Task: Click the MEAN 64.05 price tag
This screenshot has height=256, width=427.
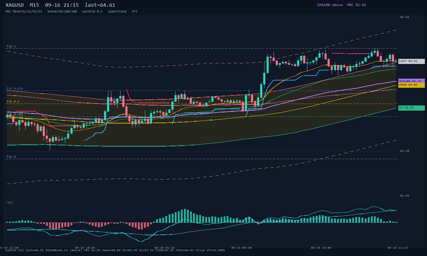Action: coord(411,85)
